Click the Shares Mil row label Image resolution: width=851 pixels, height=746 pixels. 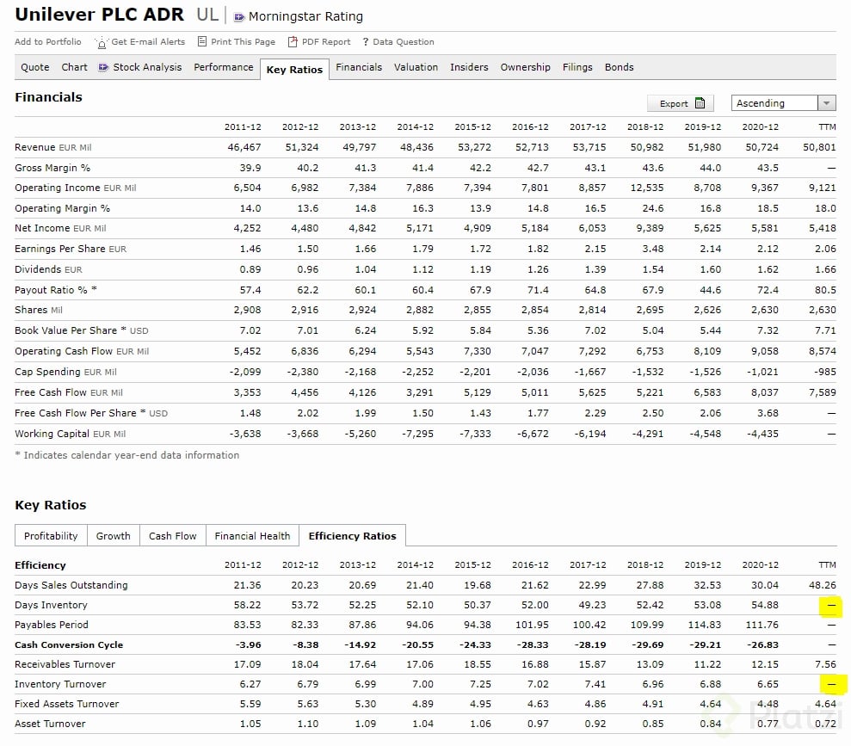[x=39, y=310]
